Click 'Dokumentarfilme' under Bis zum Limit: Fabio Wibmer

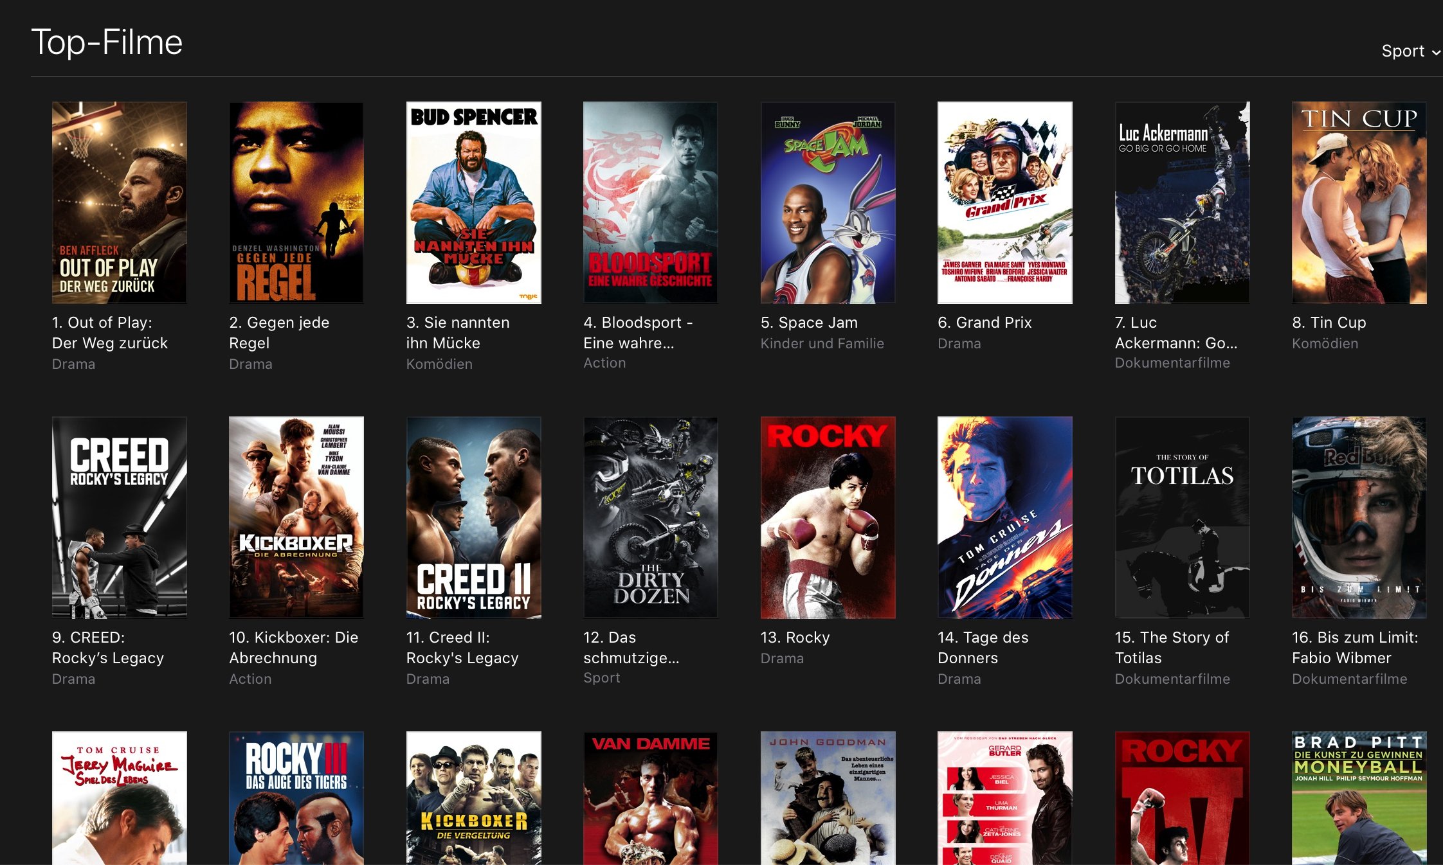[x=1350, y=679]
